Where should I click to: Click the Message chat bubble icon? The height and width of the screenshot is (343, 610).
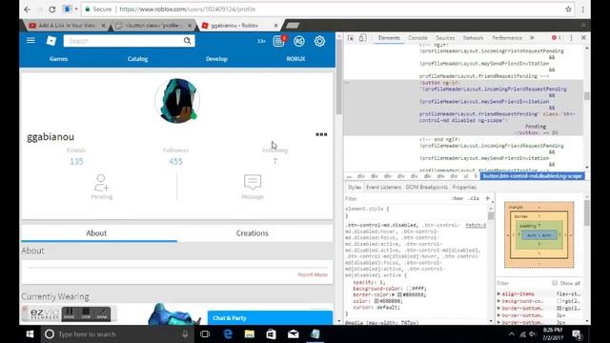tap(253, 182)
